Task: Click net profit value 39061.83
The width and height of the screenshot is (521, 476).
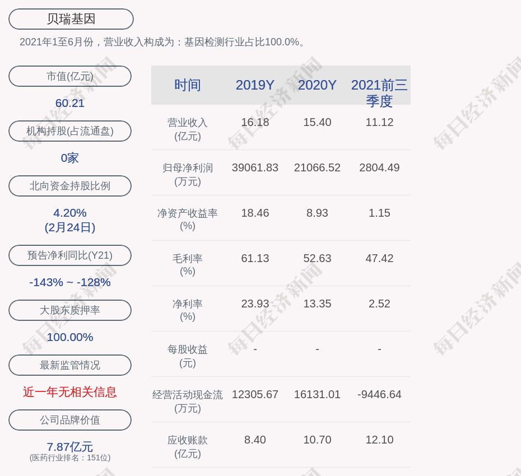Action: pos(255,167)
